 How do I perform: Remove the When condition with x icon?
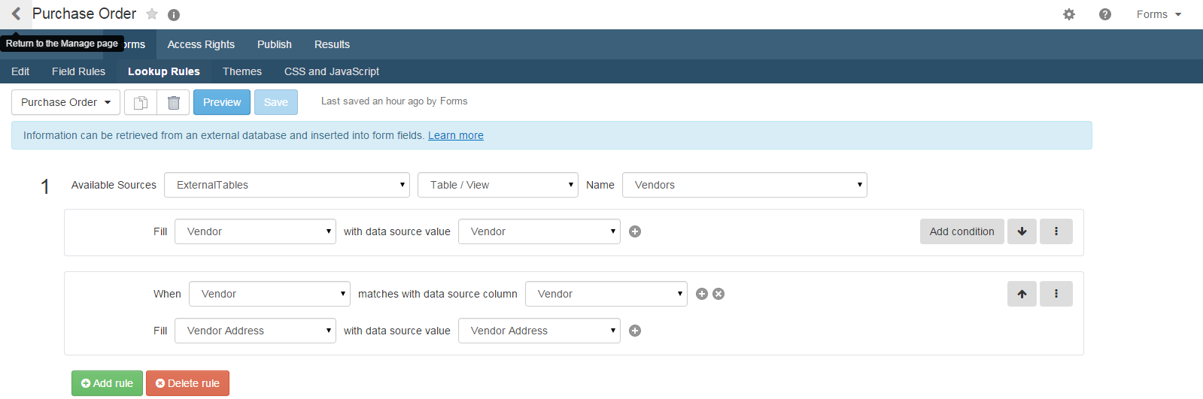(718, 294)
